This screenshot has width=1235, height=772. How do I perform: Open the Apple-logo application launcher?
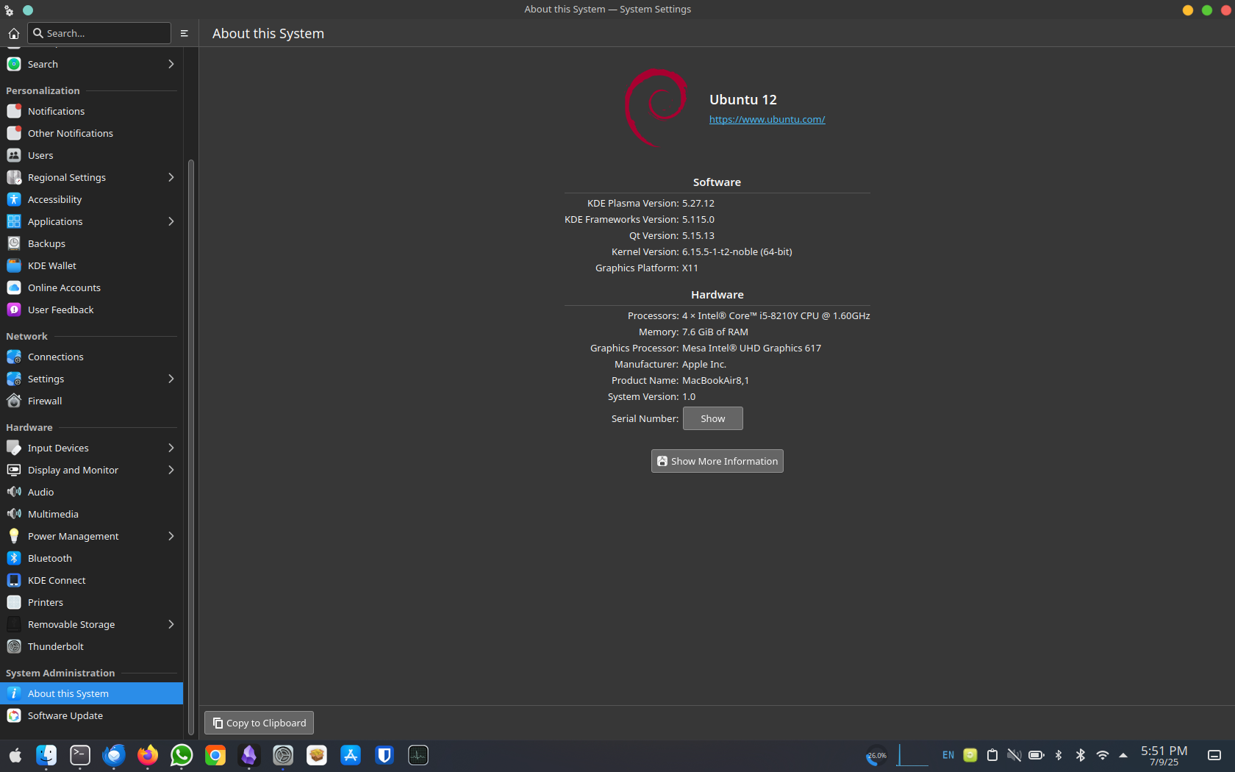[15, 755]
